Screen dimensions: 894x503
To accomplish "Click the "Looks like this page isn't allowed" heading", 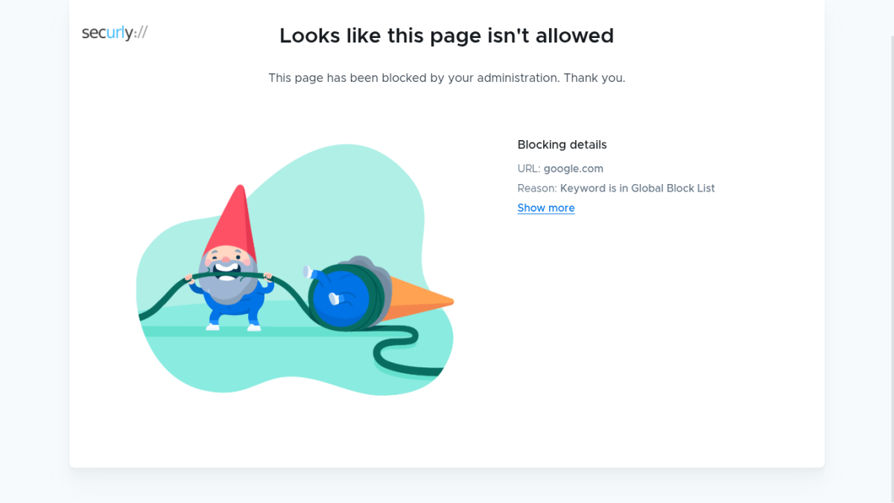I will (447, 35).
